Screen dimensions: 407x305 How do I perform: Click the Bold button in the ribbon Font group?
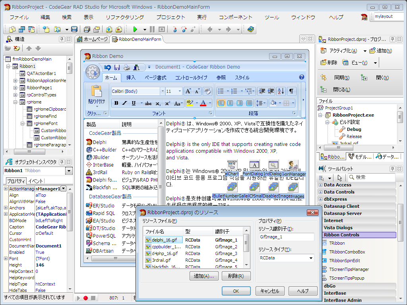116,103
